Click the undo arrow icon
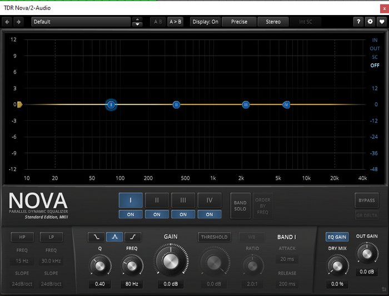This screenshot has height=296, width=389. coord(7,22)
